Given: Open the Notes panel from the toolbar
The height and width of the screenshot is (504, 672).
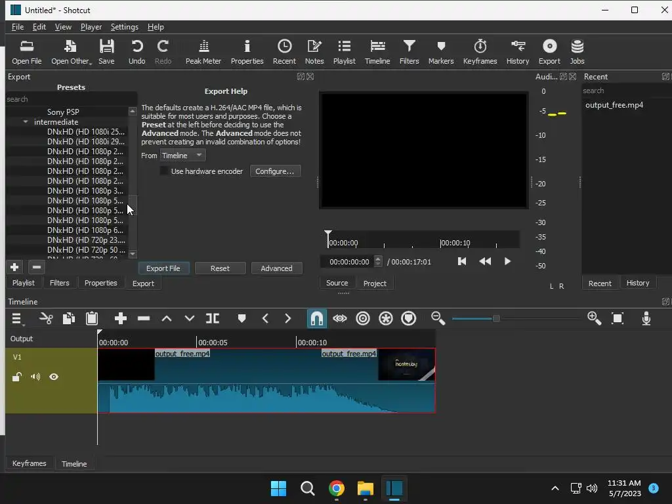Looking at the screenshot, I should click(x=314, y=51).
